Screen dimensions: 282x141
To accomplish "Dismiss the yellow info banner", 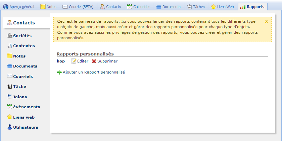I will coord(266,21).
